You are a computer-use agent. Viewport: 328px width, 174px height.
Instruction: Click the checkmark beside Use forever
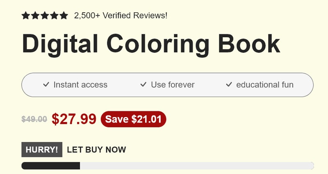coord(143,85)
